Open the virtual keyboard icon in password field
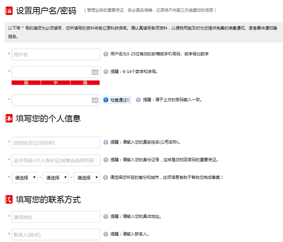The width and height of the screenshot is (283, 242). (x=95, y=72)
